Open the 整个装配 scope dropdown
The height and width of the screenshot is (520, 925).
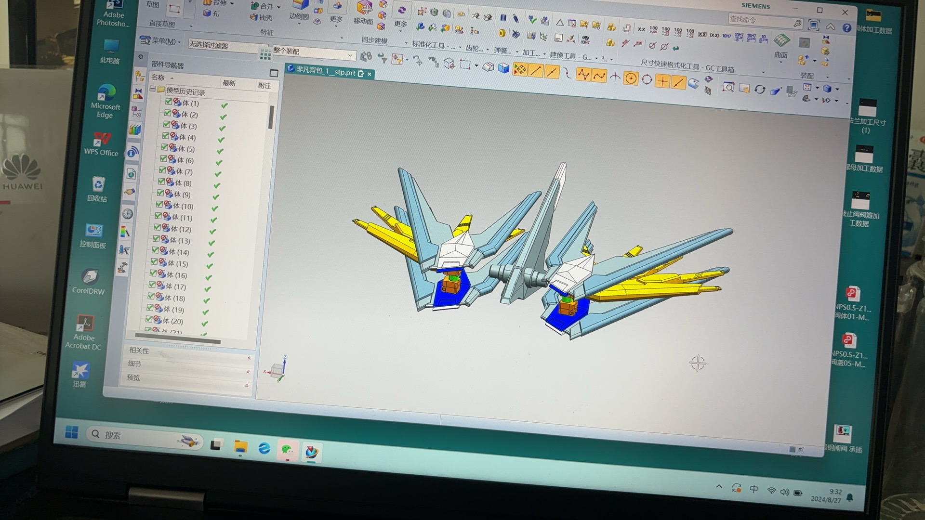[x=350, y=55]
